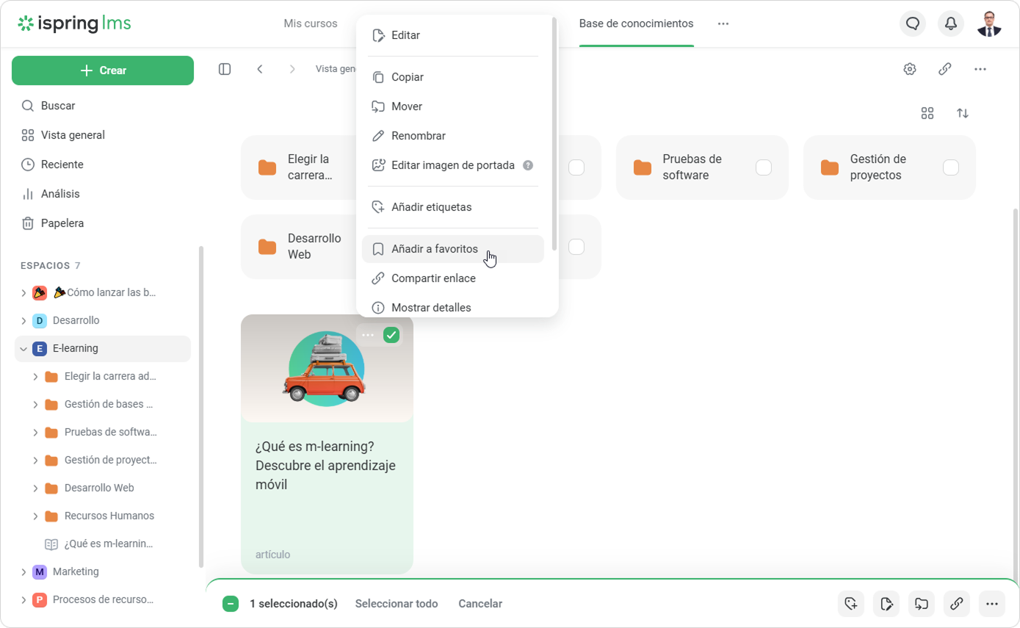Click the sort order arrows icon

click(963, 113)
